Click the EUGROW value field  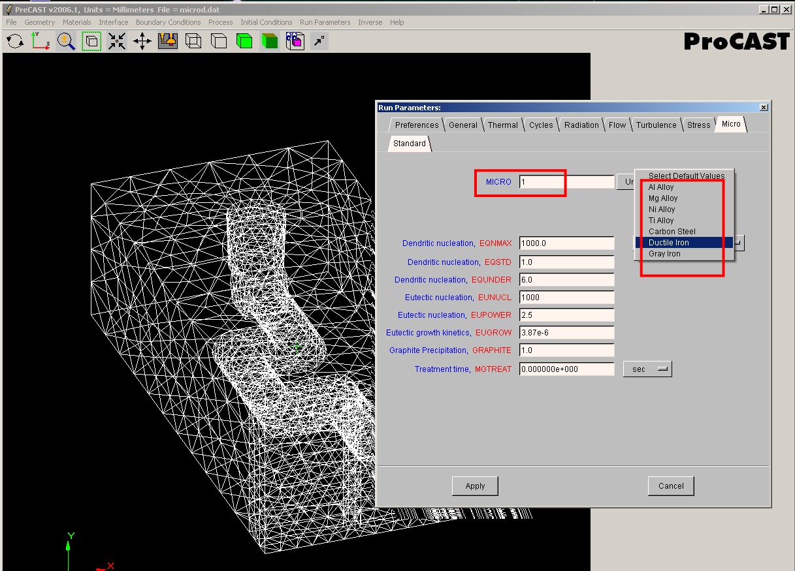[x=567, y=333]
